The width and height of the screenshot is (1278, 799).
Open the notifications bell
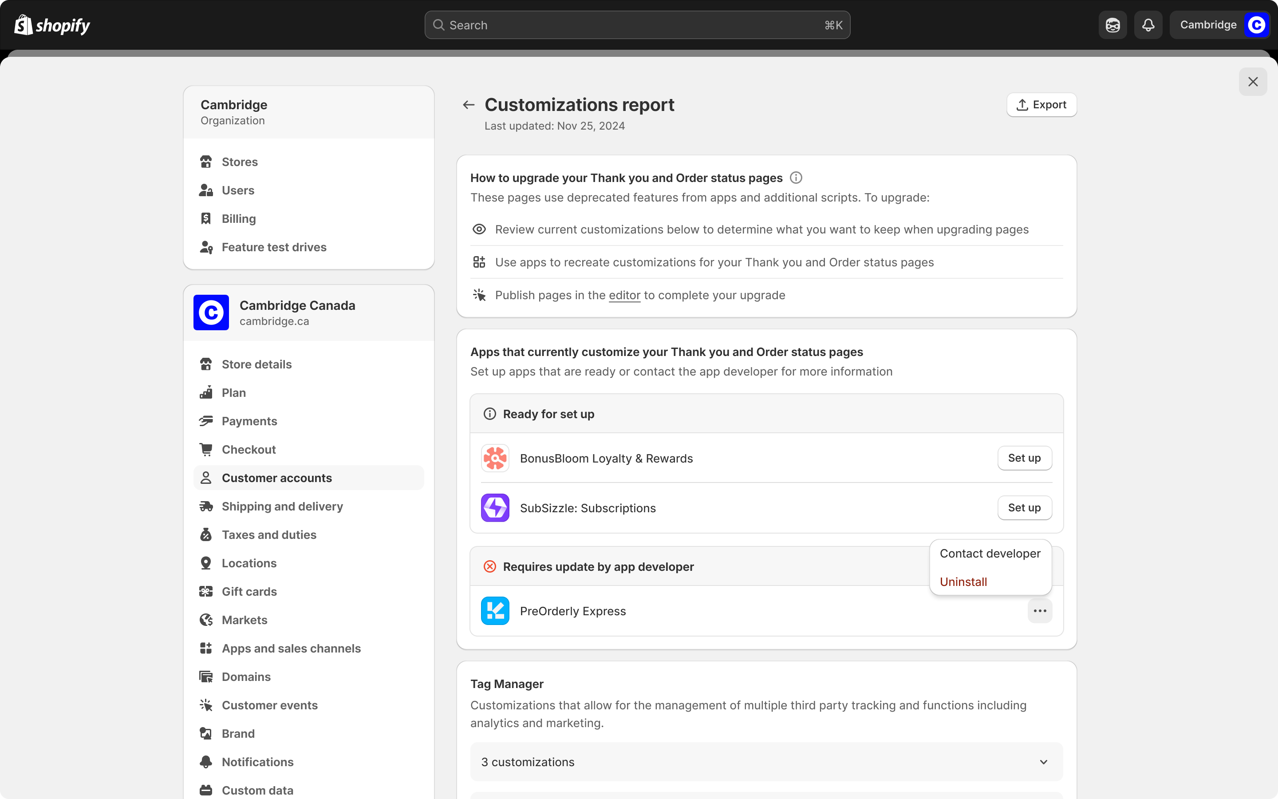(x=1148, y=25)
